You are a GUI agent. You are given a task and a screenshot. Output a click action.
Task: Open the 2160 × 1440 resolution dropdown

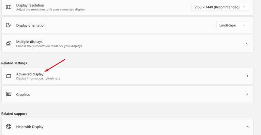(x=220, y=7)
